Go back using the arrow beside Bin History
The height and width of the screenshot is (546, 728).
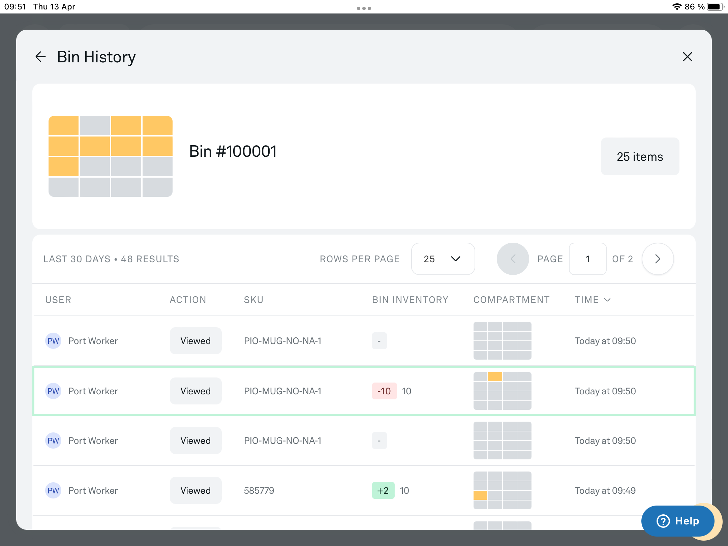(40, 57)
